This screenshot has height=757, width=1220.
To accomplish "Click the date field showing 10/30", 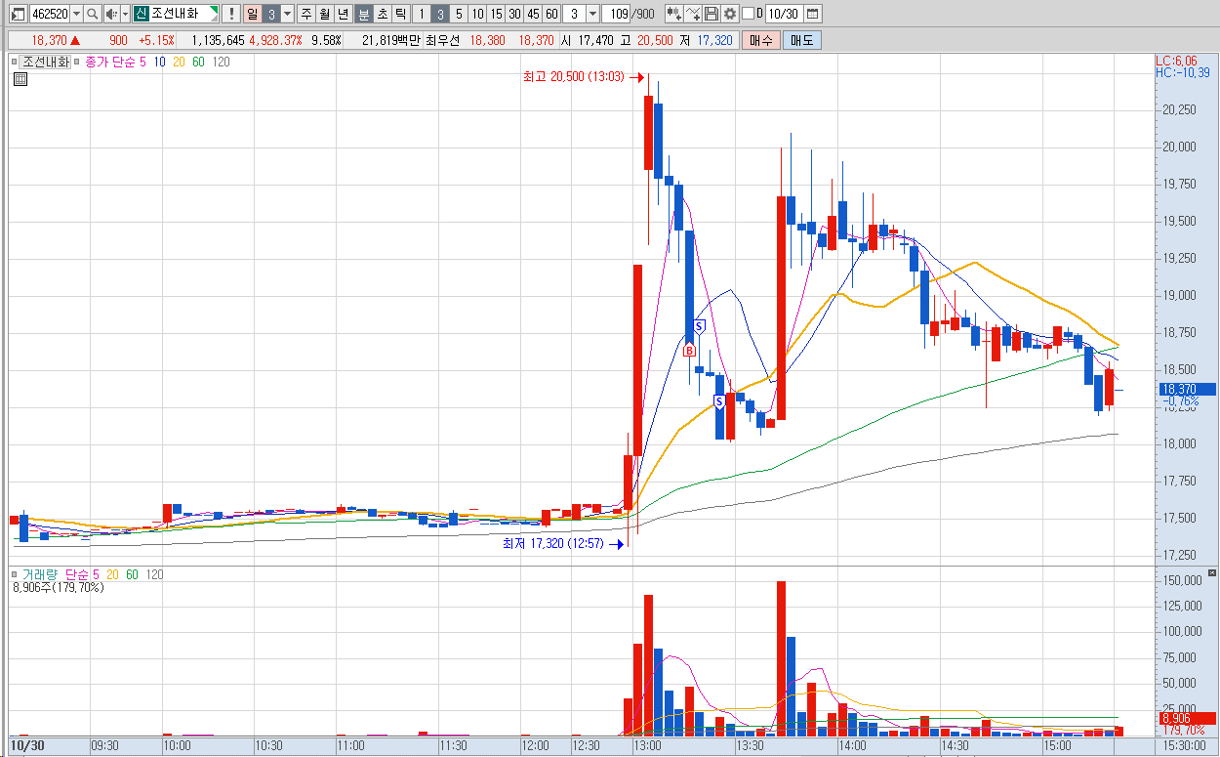I will coord(783,14).
